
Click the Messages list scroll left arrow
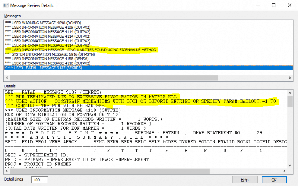coord(7,77)
